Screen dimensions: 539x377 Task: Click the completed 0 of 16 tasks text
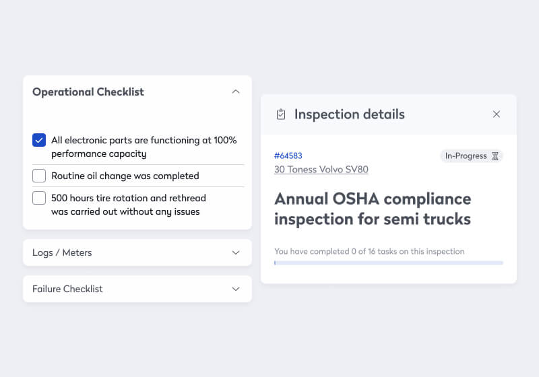click(x=369, y=251)
